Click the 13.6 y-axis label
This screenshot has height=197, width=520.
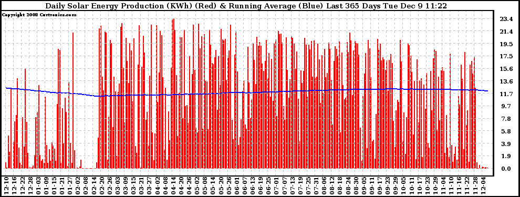click(506, 81)
